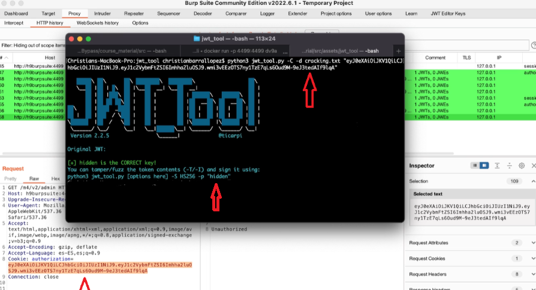The height and width of the screenshot is (290, 536).
Task: Sort history by Host column
Action: (50, 58)
